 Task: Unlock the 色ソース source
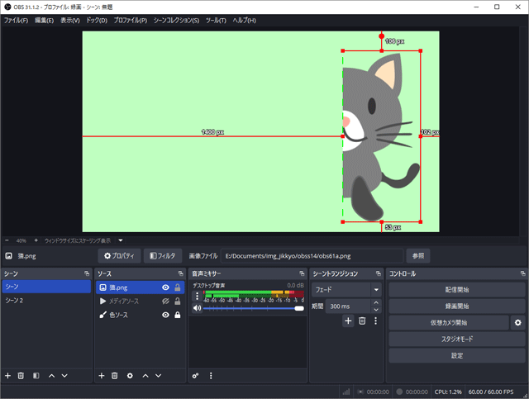pyautogui.click(x=178, y=315)
